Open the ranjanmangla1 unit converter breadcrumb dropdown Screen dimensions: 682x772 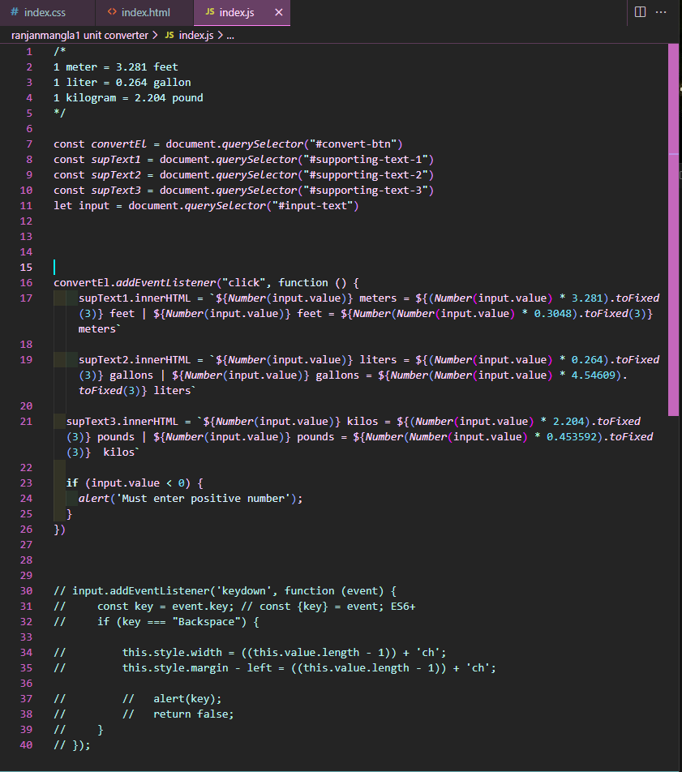(x=73, y=36)
